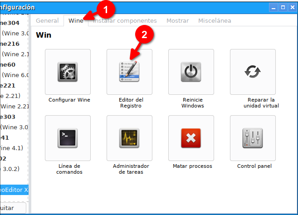Open the Control panel sliders icon
This screenshot has height=215, width=298.
pyautogui.click(x=253, y=138)
